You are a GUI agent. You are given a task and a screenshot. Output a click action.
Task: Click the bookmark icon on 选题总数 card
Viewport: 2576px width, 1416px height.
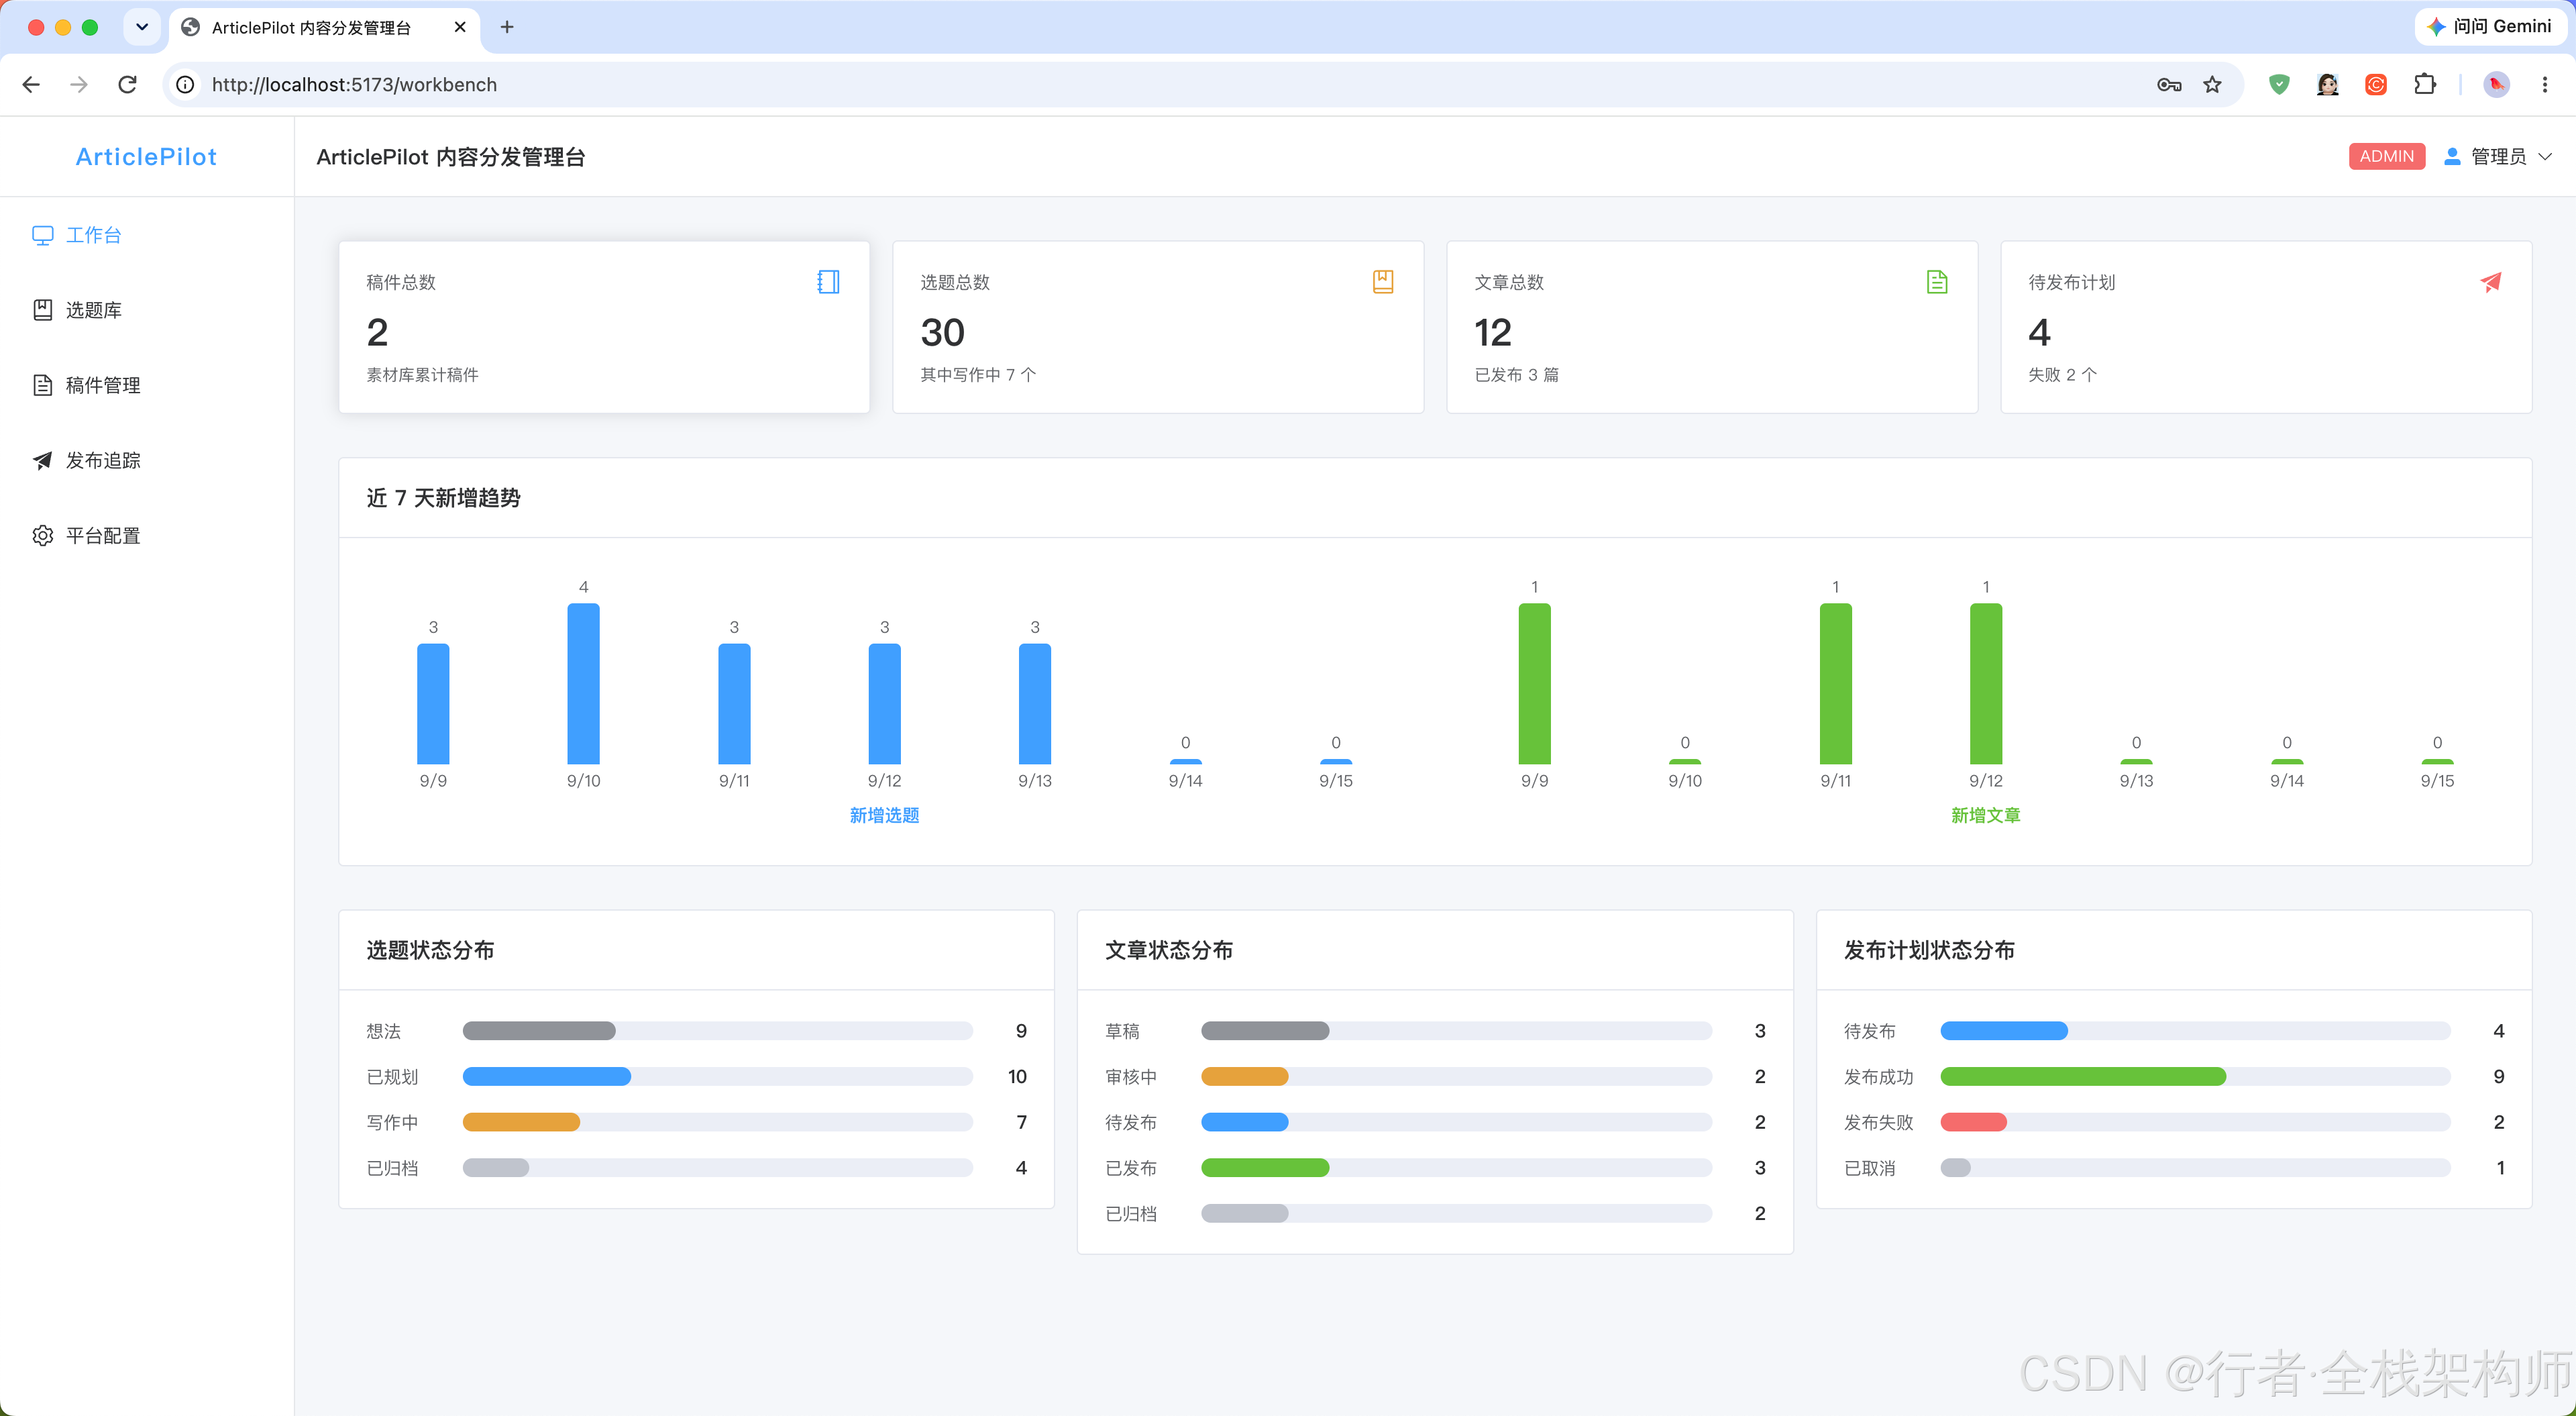tap(1383, 283)
